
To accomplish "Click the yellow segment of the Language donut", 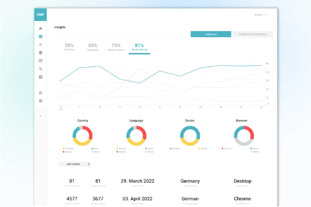I will [136, 142].
